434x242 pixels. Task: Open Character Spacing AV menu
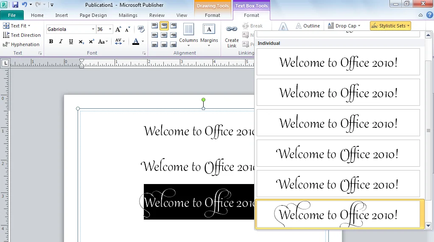click(x=120, y=41)
